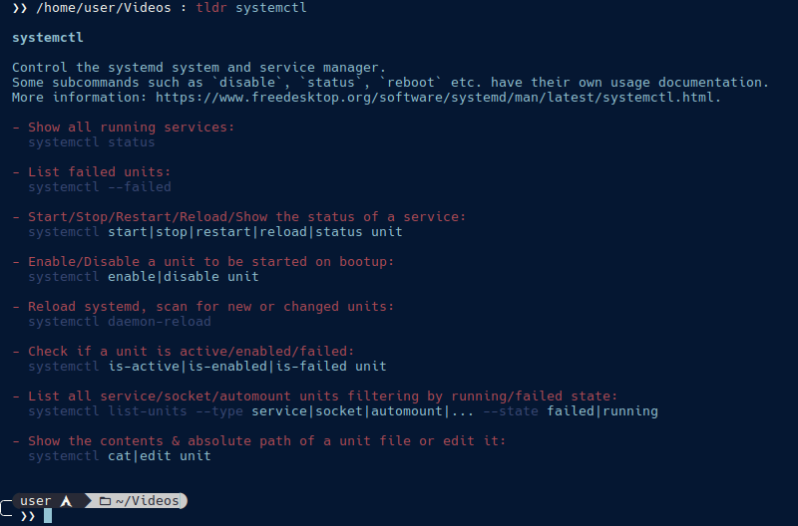Click the "~/Videos" prompt path segment
The image size is (798, 526).
point(149,501)
